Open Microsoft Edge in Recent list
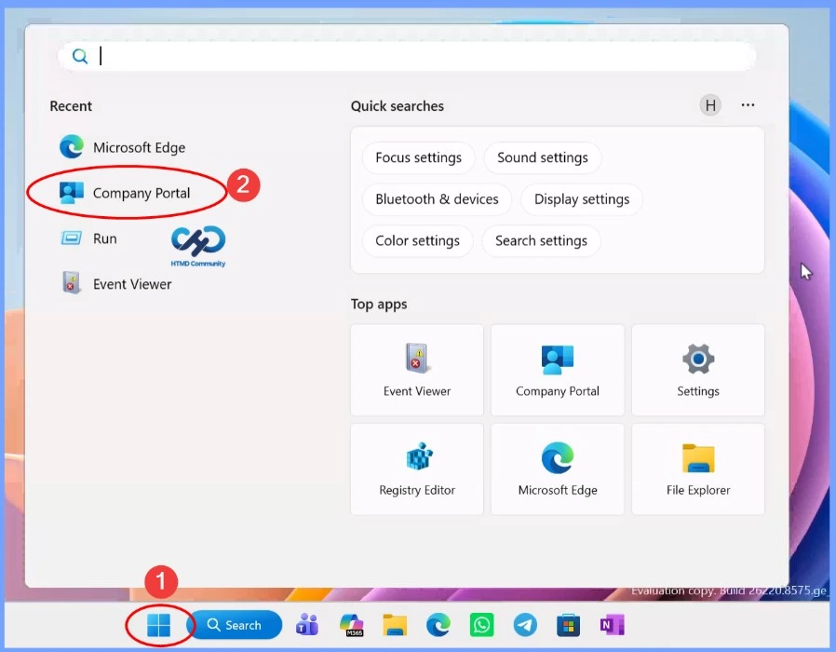836x652 pixels. 123,147
